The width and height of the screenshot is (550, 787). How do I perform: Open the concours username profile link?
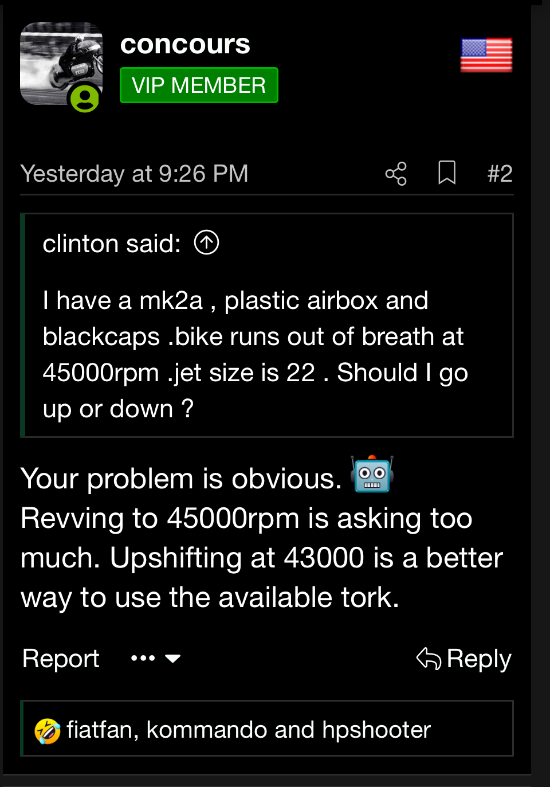coord(185,44)
